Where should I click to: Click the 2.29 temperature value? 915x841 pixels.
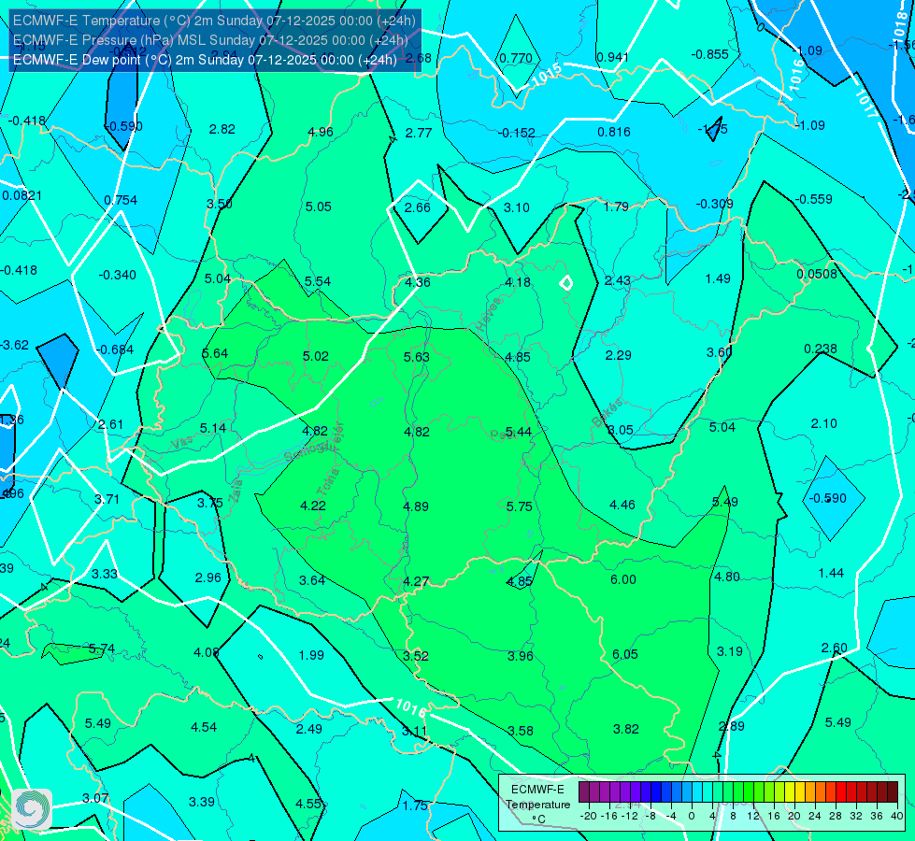(618, 355)
